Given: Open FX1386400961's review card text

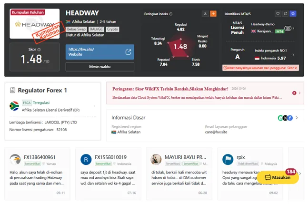Looking at the screenshot, I should pyautogui.click(x=36, y=178).
